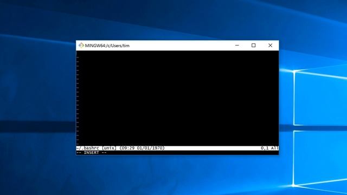Viewport: 347px width, 195px height.
Task: Minimize the MINGW64 terminal window
Action: point(237,45)
